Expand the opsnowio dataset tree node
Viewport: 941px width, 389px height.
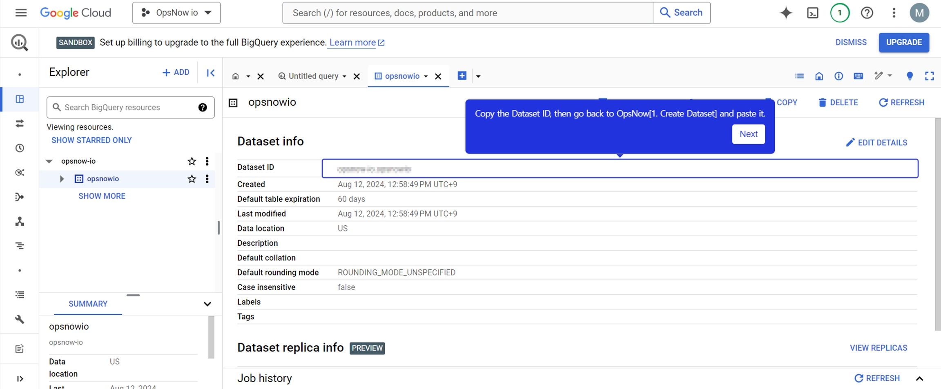(x=62, y=179)
